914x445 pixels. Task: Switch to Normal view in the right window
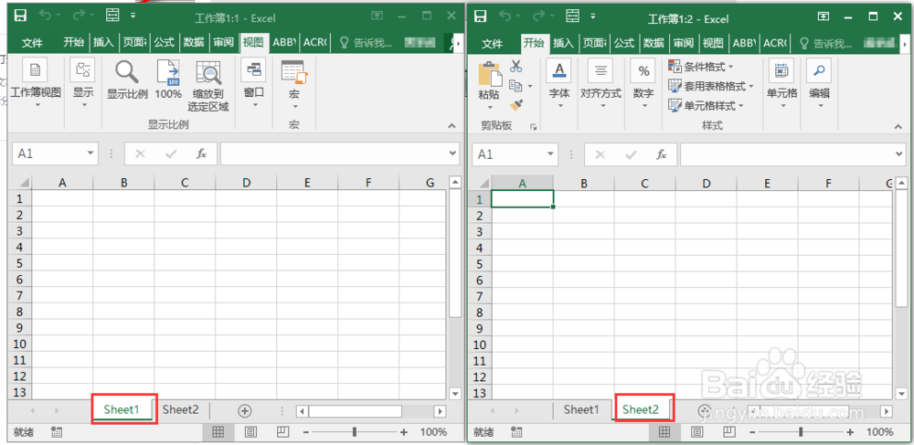click(x=664, y=431)
